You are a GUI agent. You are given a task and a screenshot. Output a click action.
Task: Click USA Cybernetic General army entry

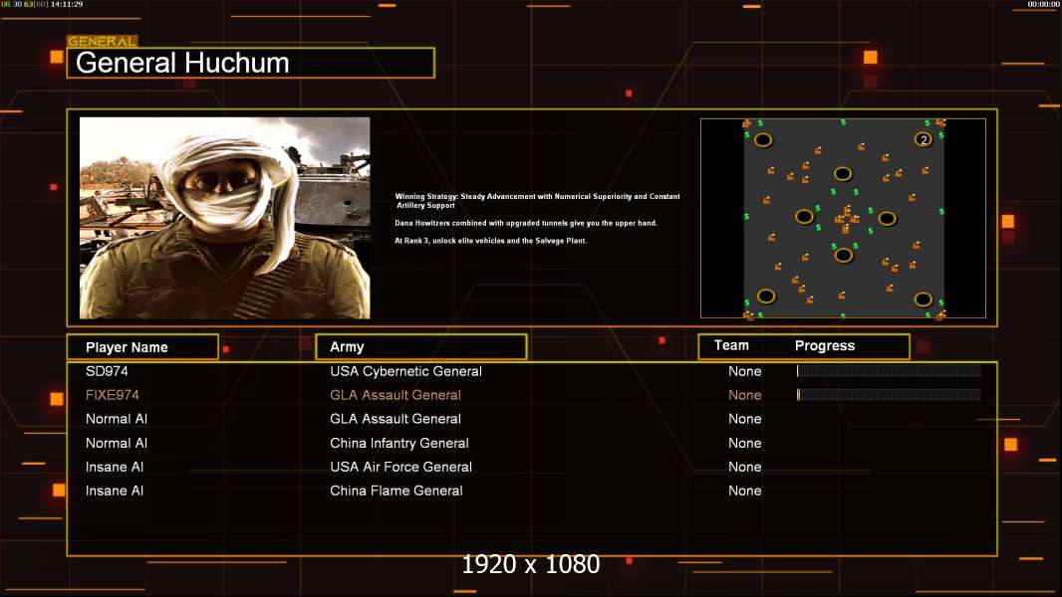coord(405,371)
